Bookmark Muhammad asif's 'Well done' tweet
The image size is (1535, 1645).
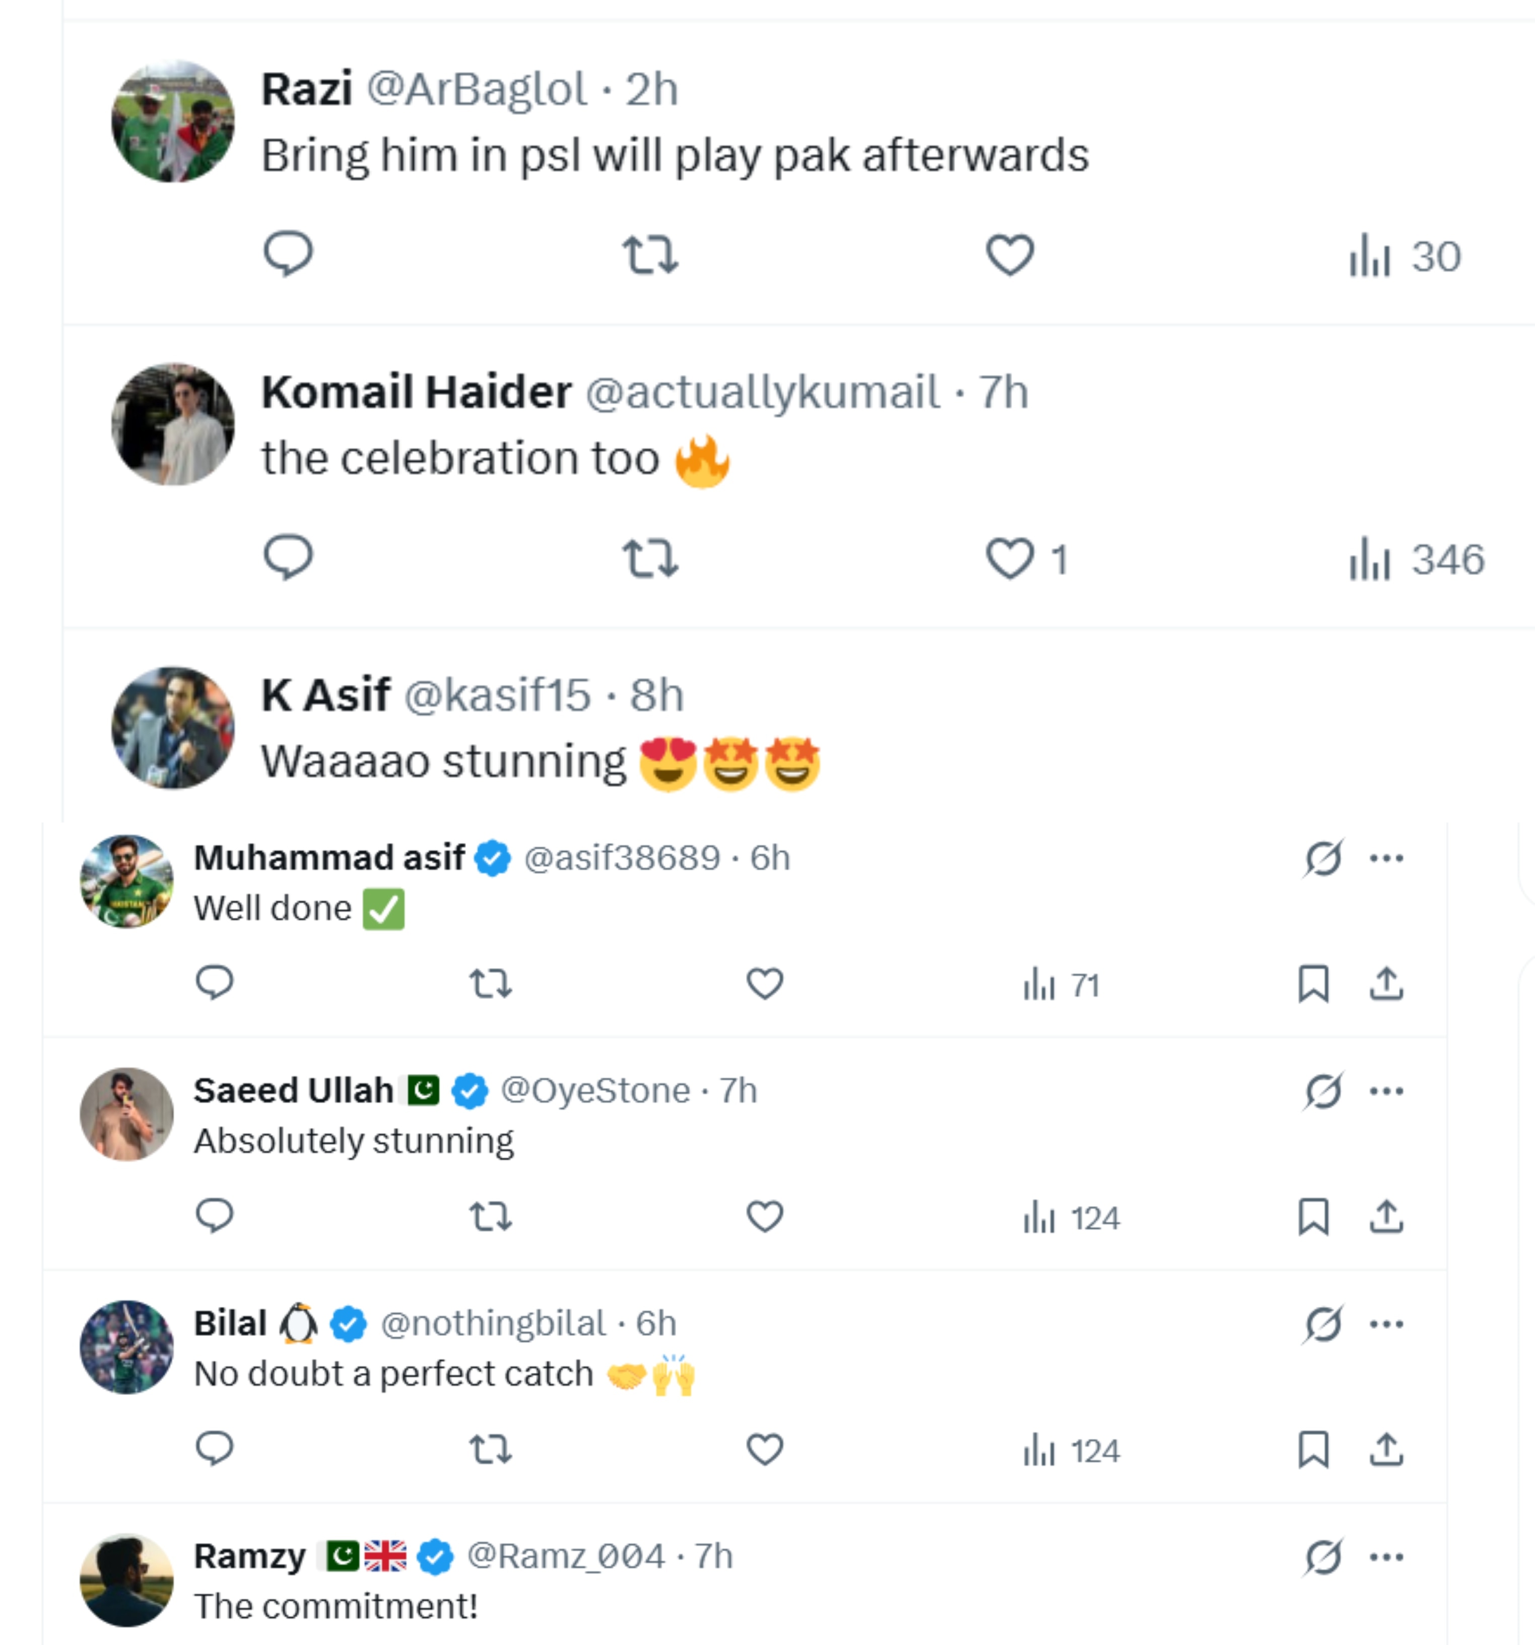(1313, 984)
